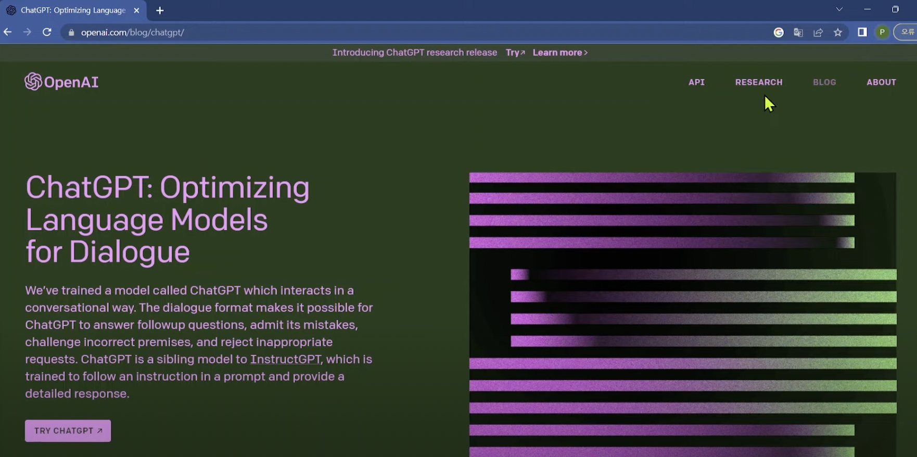
Task: Click the Try link in the banner
Action: click(515, 53)
